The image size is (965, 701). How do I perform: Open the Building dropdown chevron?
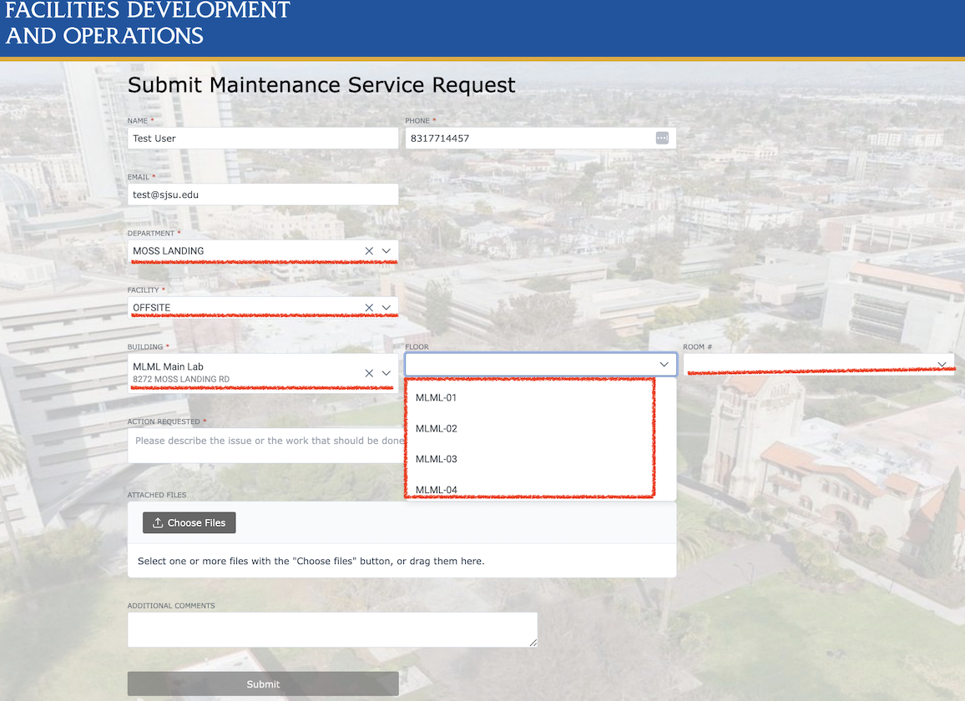click(x=387, y=373)
